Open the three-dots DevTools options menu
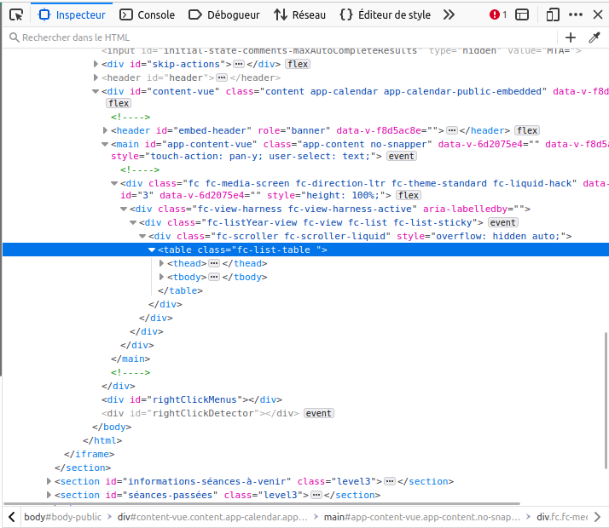Image resolution: width=609 pixels, height=528 pixels. (577, 14)
